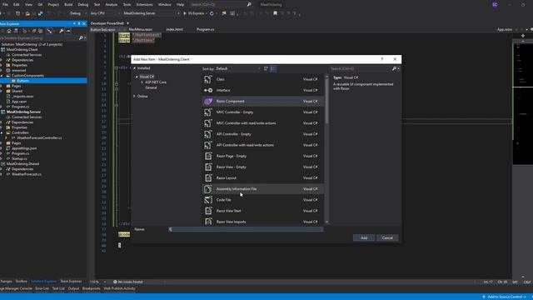533x300 pixels.
Task: Open the Extensions menu
Action: (x=144, y=5)
